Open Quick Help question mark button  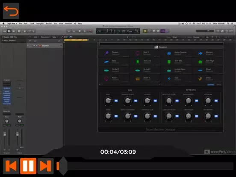point(19,31)
